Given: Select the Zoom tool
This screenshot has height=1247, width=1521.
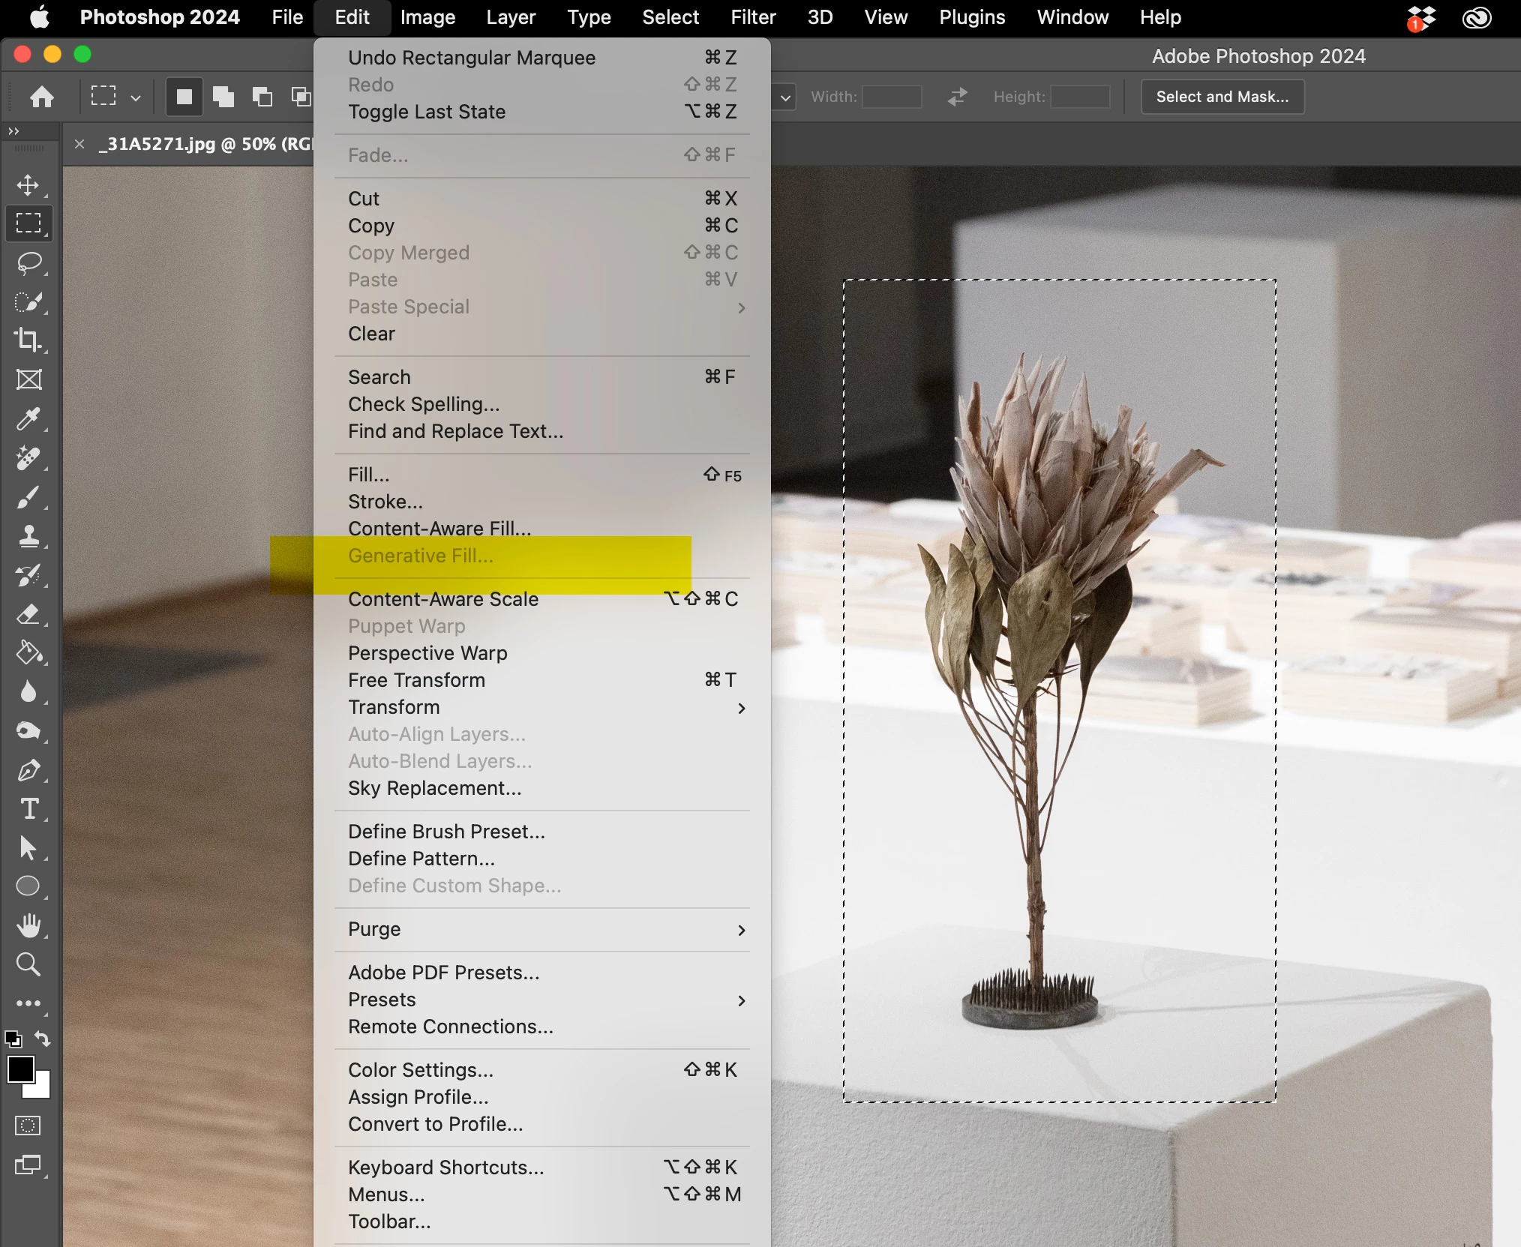Looking at the screenshot, I should point(28,964).
